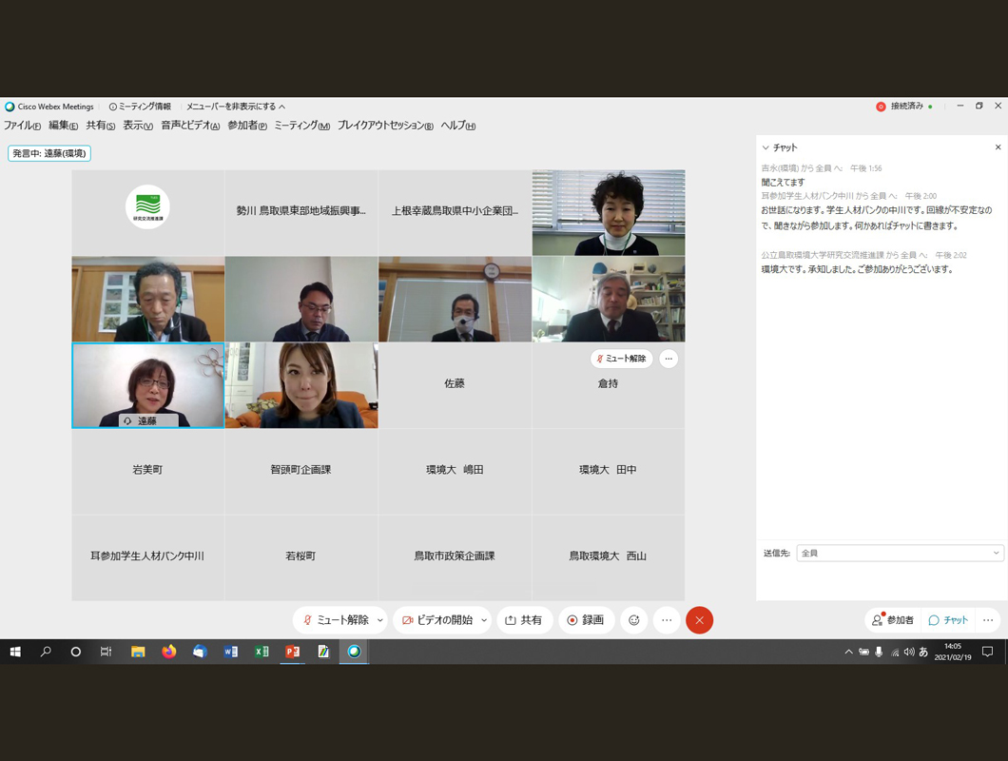Click the reactions smiley icon
The width and height of the screenshot is (1008, 761).
(634, 620)
